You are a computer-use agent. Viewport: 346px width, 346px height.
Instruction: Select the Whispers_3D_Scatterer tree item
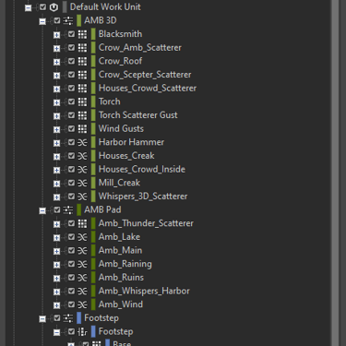pos(143,197)
